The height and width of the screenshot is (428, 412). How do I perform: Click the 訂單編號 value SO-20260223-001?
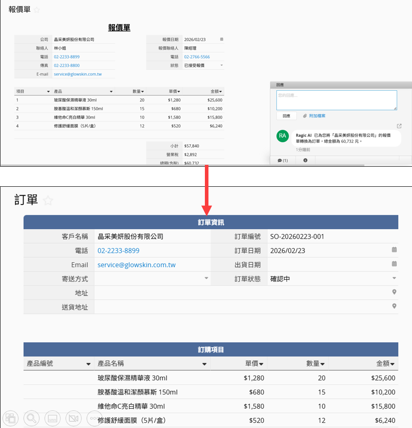[297, 237]
